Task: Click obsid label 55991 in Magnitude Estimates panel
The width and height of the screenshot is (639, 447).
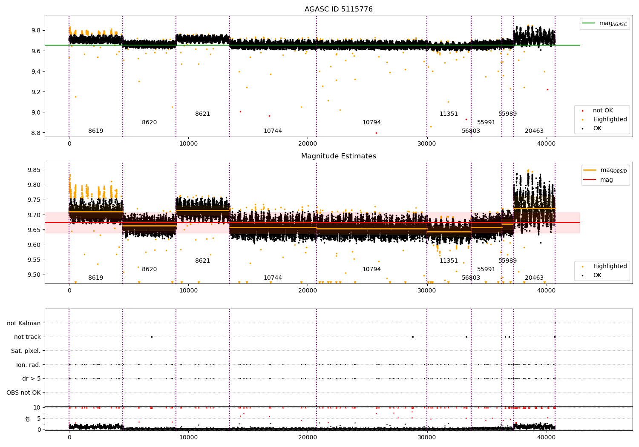Action: point(486,269)
